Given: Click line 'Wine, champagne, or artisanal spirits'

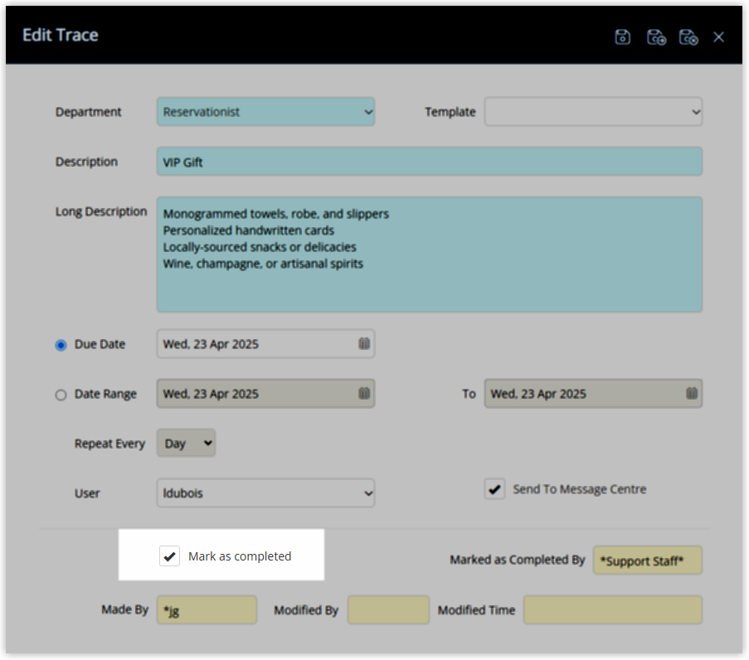Looking at the screenshot, I should [263, 264].
